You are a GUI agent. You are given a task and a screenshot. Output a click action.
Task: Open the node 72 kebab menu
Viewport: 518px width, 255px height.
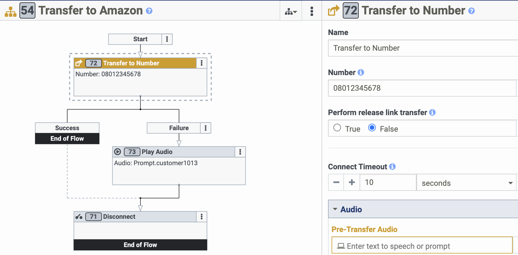(x=201, y=63)
